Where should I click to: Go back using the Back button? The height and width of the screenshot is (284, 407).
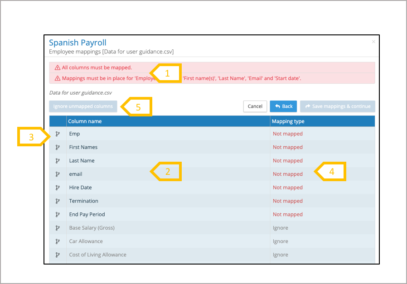[283, 106]
